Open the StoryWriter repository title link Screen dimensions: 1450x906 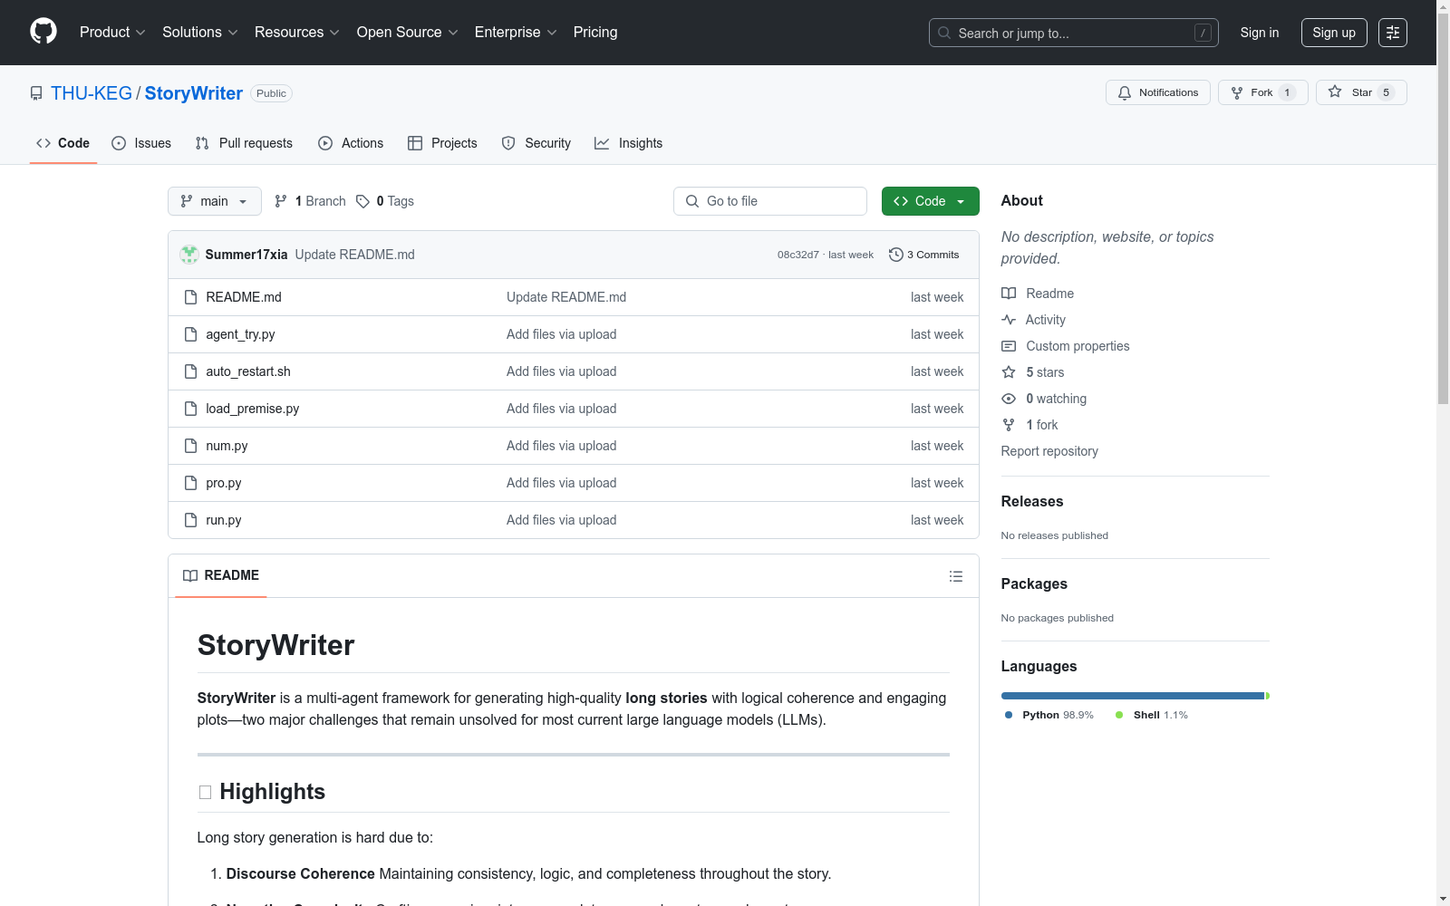click(193, 93)
